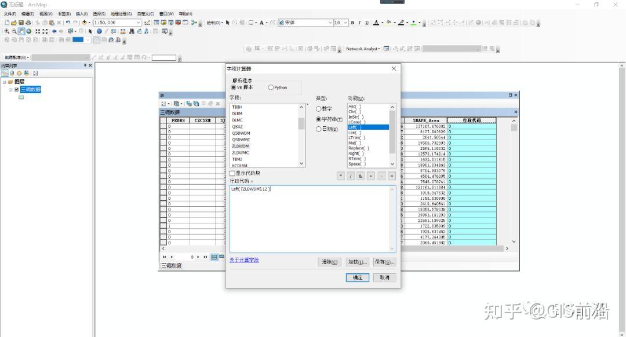Click the 确定 button in field calculator
The height and width of the screenshot is (337, 626).
coord(357,277)
